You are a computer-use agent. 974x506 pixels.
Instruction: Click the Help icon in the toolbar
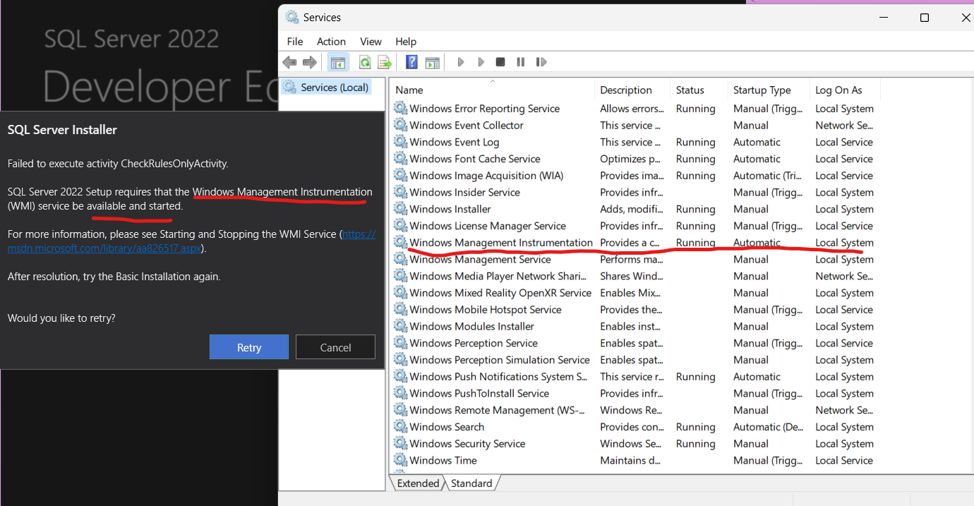click(x=411, y=61)
